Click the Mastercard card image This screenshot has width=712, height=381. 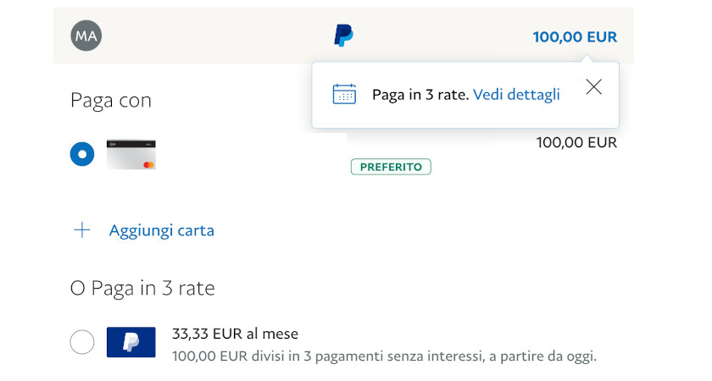(131, 155)
